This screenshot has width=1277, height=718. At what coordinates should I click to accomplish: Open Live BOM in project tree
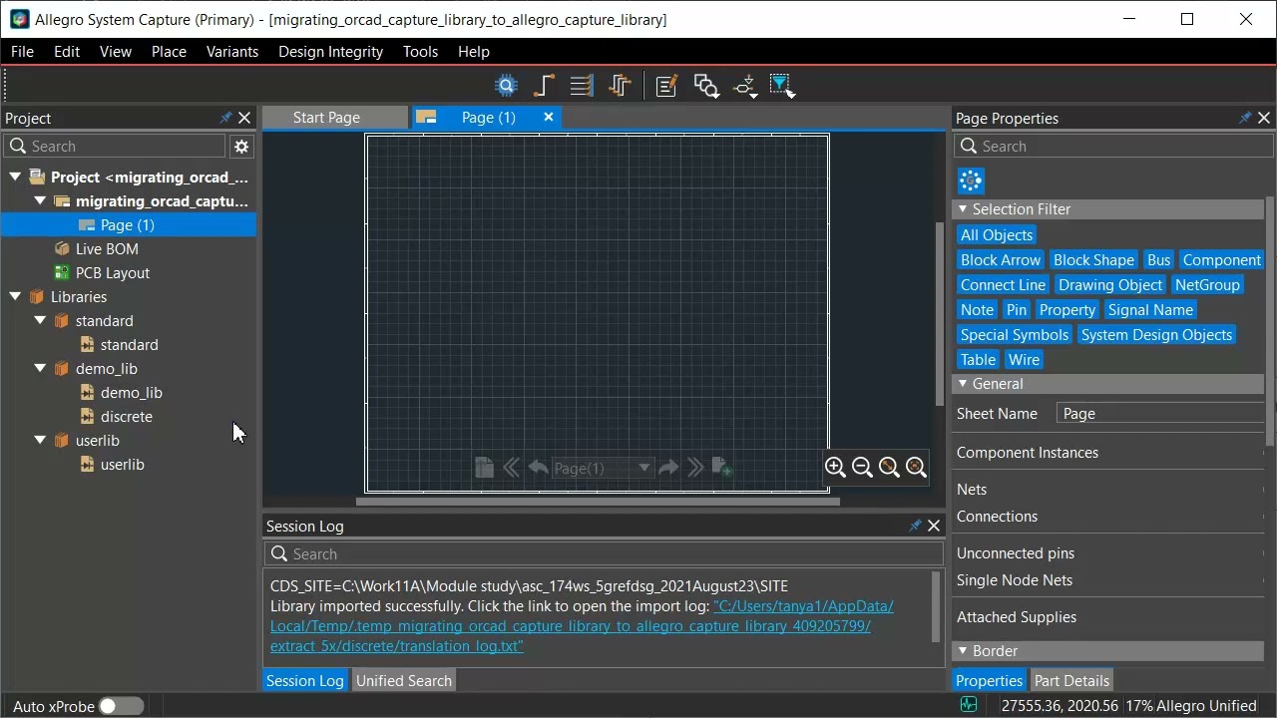(107, 249)
